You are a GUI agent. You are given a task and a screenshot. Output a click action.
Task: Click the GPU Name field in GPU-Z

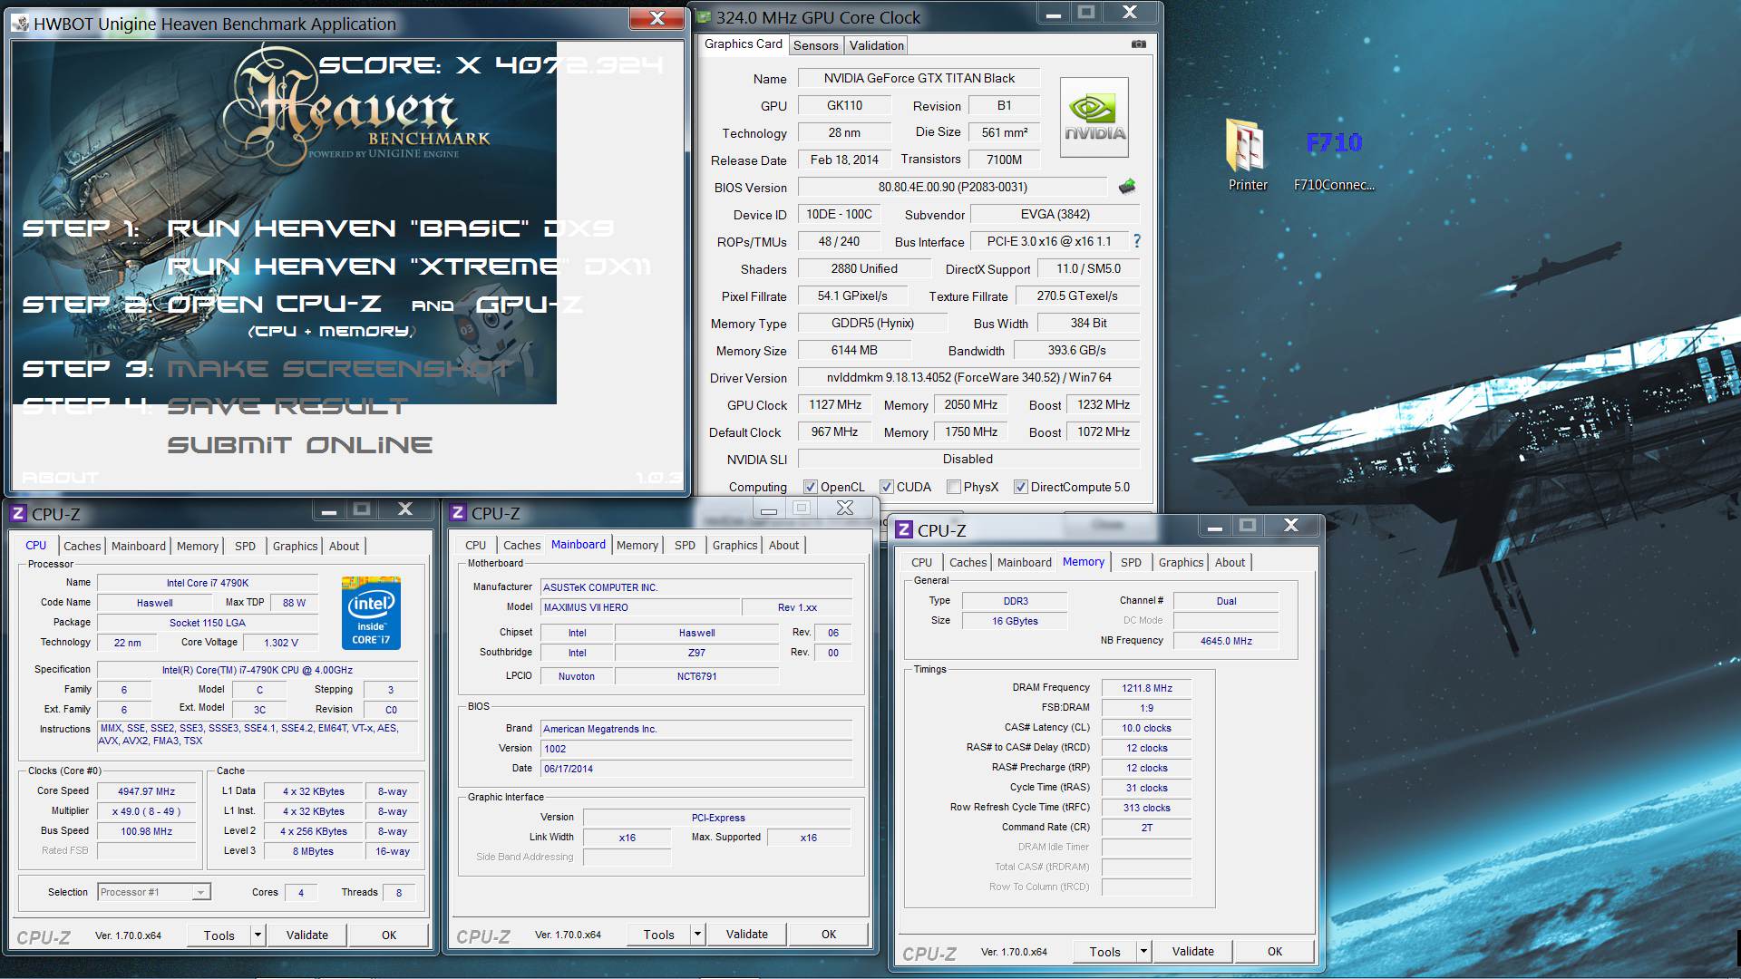point(919,78)
